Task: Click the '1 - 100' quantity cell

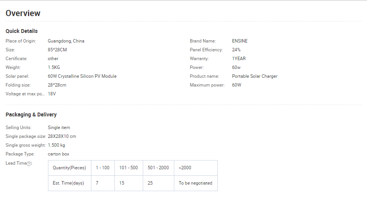Action: coord(102,168)
